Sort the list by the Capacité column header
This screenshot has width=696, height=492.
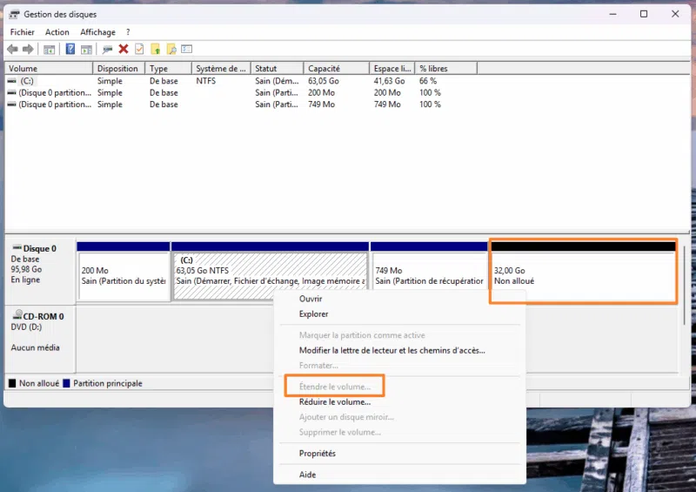(x=325, y=69)
